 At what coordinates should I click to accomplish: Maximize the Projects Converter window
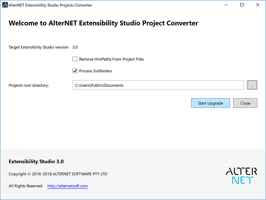[x=242, y=5]
